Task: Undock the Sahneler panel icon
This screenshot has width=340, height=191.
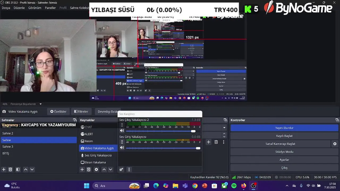Action: [75, 120]
